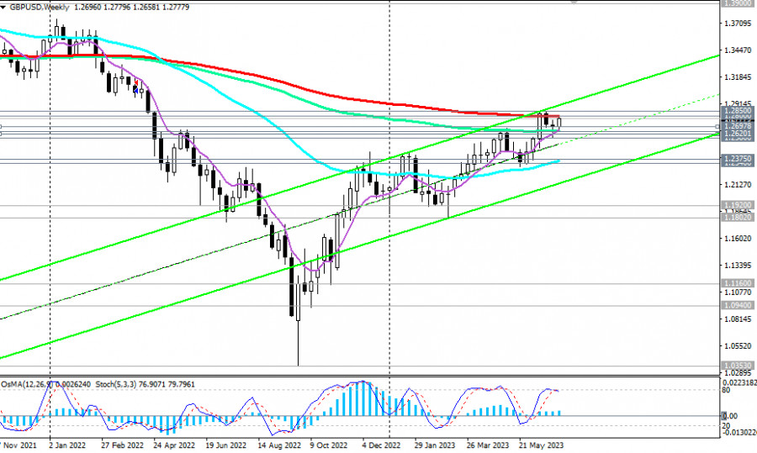Select the 1.23750 price level label
Image resolution: width=757 pixels, height=453 pixels.
click(x=737, y=158)
